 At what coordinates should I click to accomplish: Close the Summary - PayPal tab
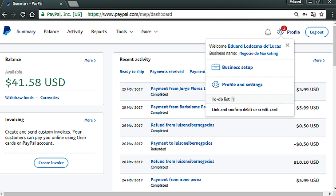pyautogui.click(x=61, y=4)
